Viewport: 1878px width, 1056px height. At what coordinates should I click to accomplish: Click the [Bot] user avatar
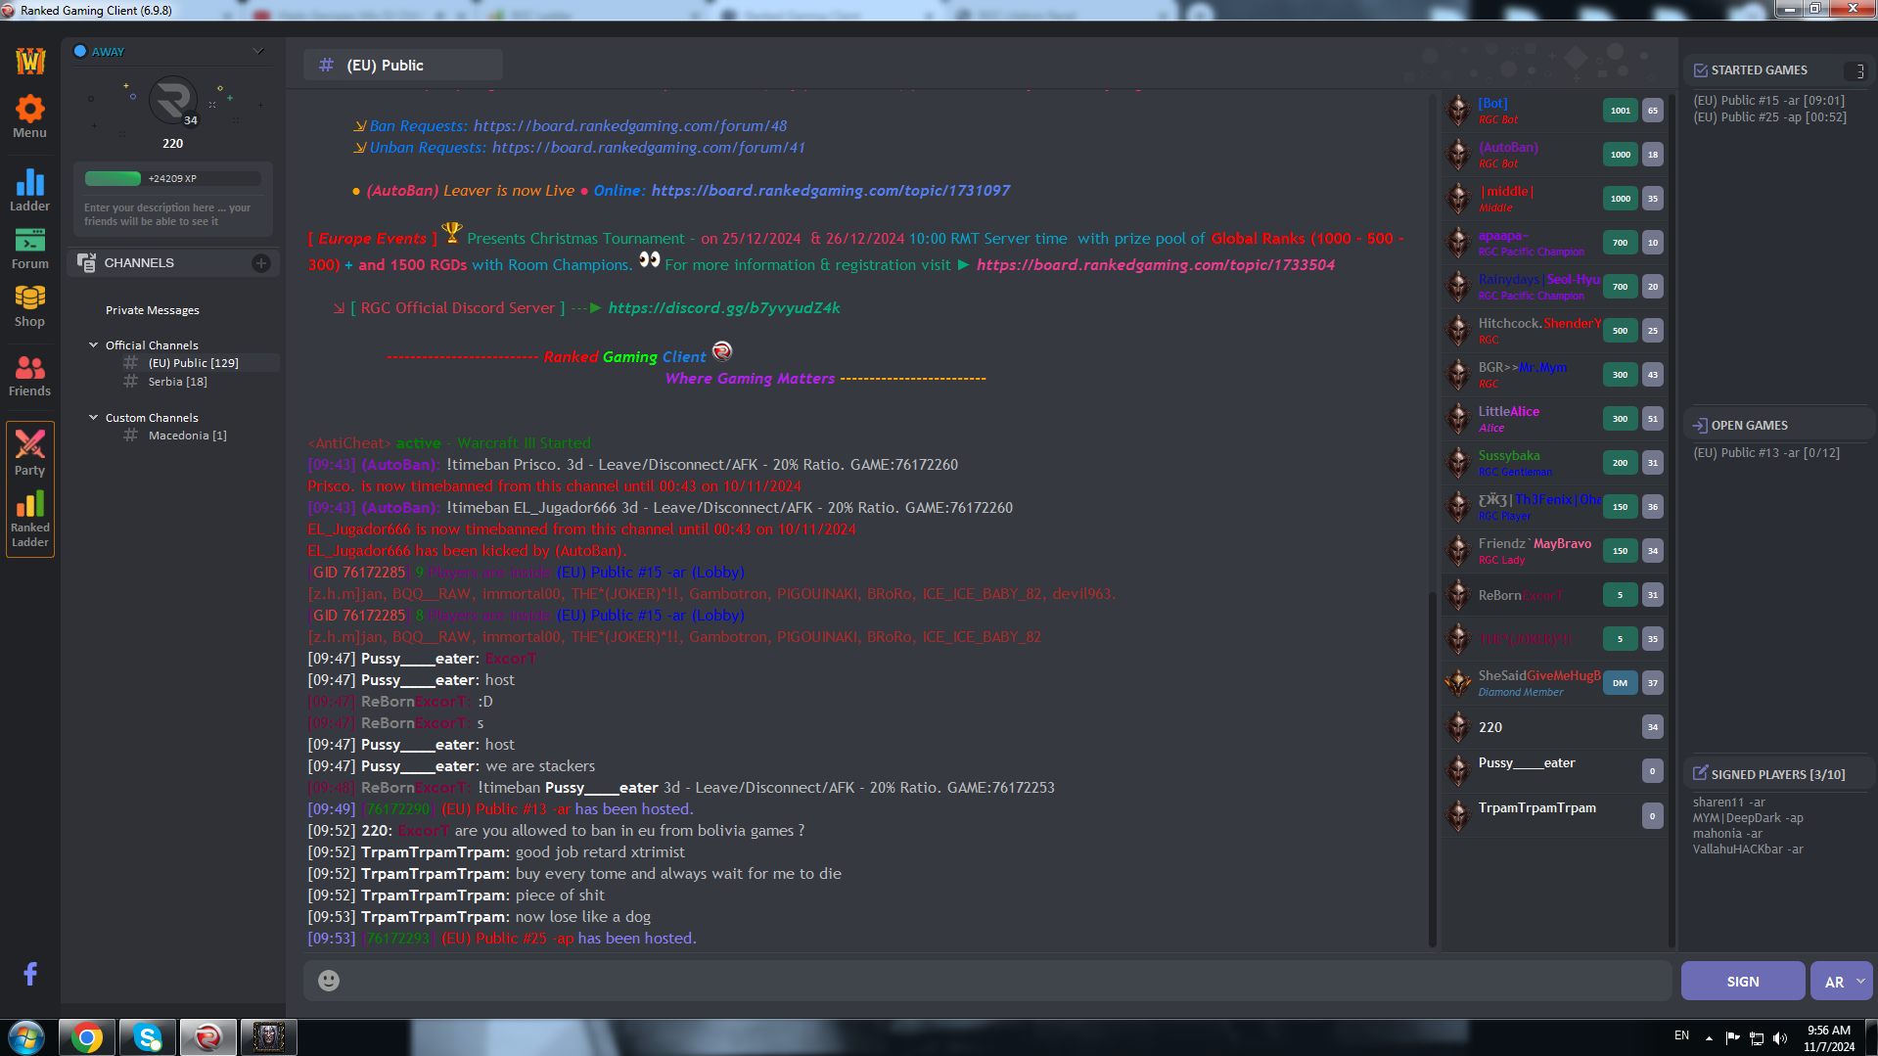(1458, 111)
